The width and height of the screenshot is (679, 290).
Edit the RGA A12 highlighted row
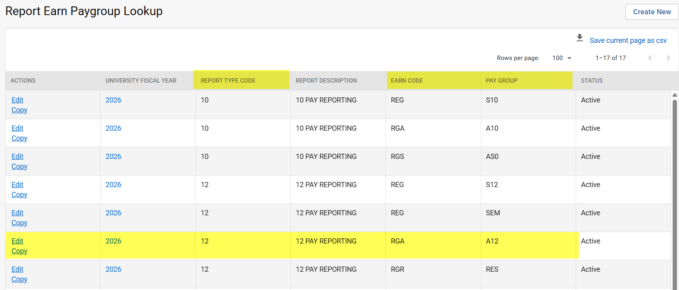click(x=17, y=241)
